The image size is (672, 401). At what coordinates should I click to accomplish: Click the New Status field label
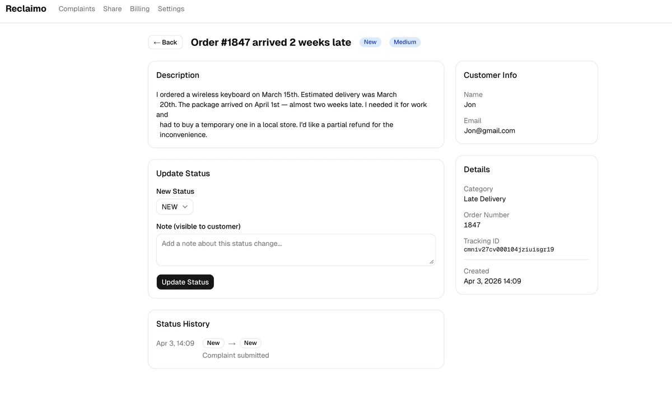click(175, 191)
